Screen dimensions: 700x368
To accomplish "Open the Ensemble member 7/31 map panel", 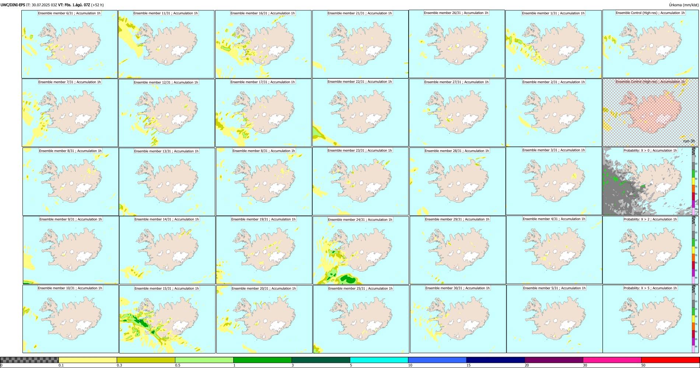I will (x=70, y=113).
